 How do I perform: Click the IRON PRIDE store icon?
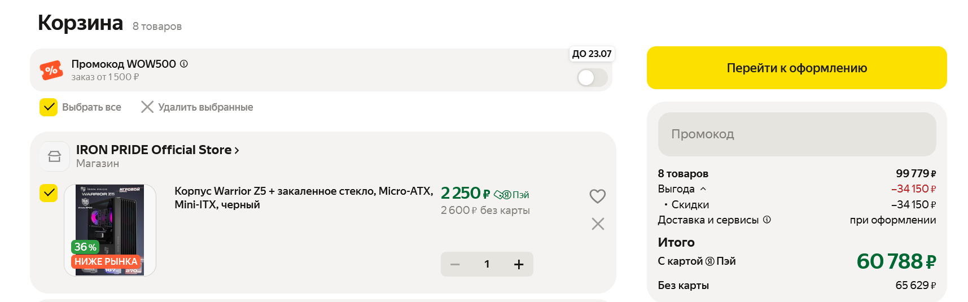click(55, 156)
